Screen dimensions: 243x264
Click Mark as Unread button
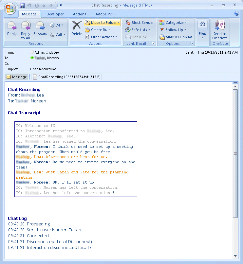pos(176,37)
